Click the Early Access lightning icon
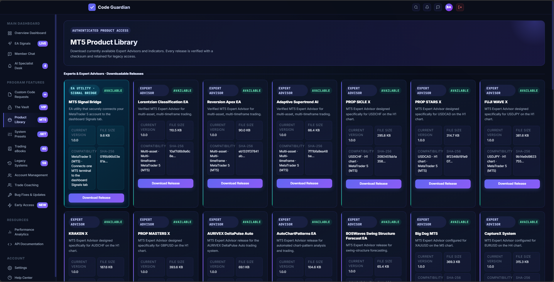The image size is (554, 282). coord(10,205)
